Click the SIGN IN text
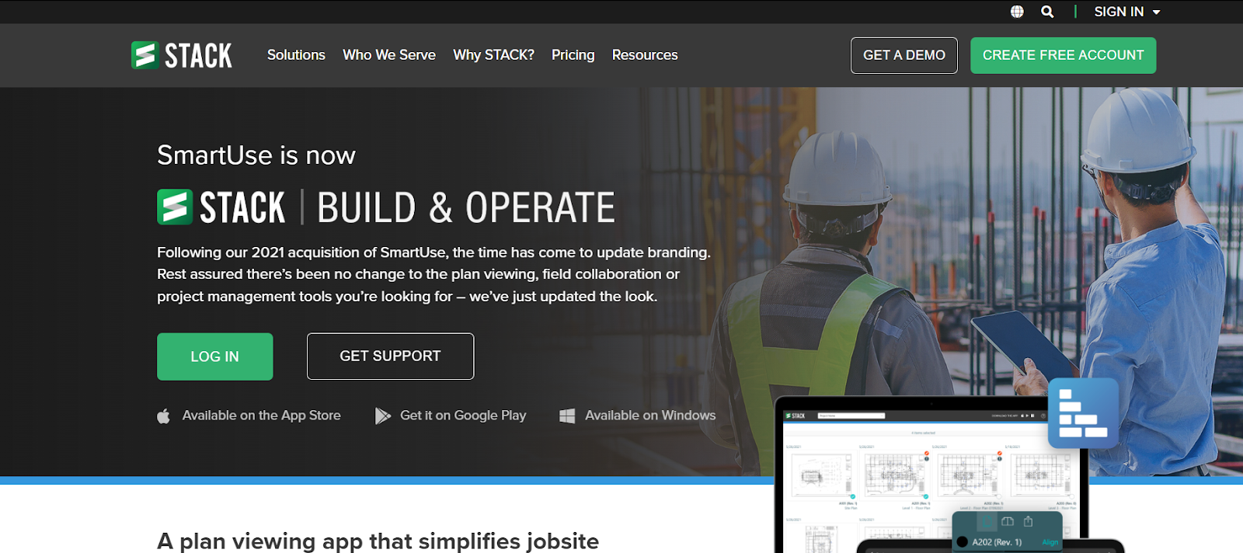Image resolution: width=1243 pixels, height=553 pixels. [1119, 12]
